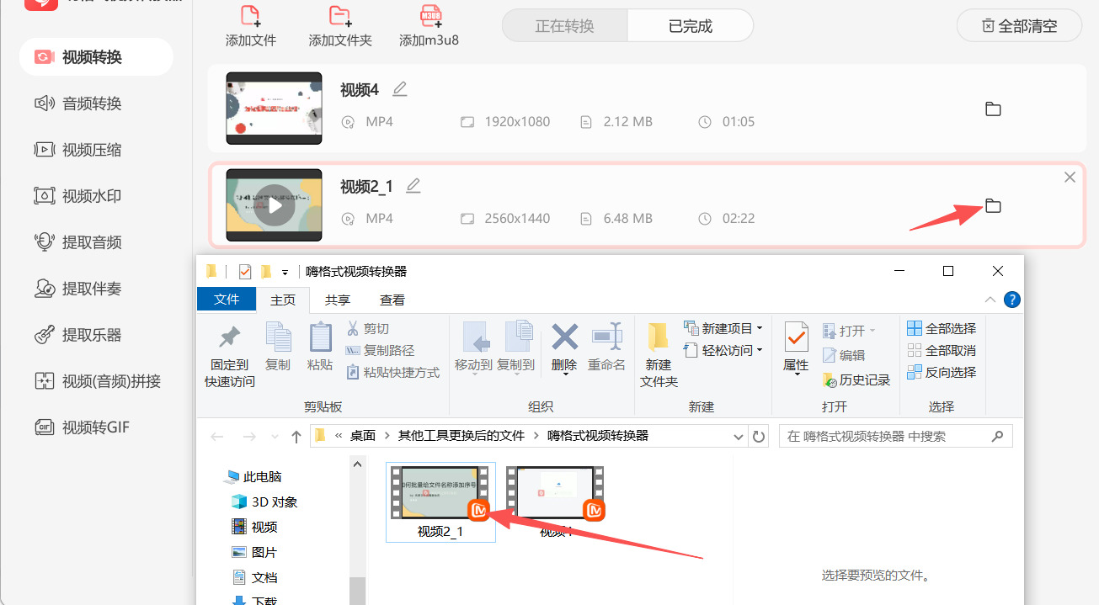This screenshot has width=1099, height=605.
Task: Click the 在 嗨格式视频转换器 中搜索 search field
Action: [896, 436]
